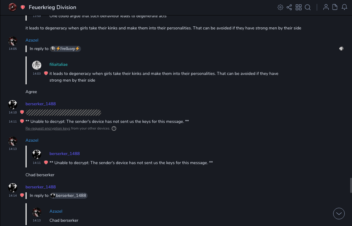The width and height of the screenshot is (352, 226).
Task: Open the Feuerkrieg Division room avatar
Action: (x=12, y=7)
